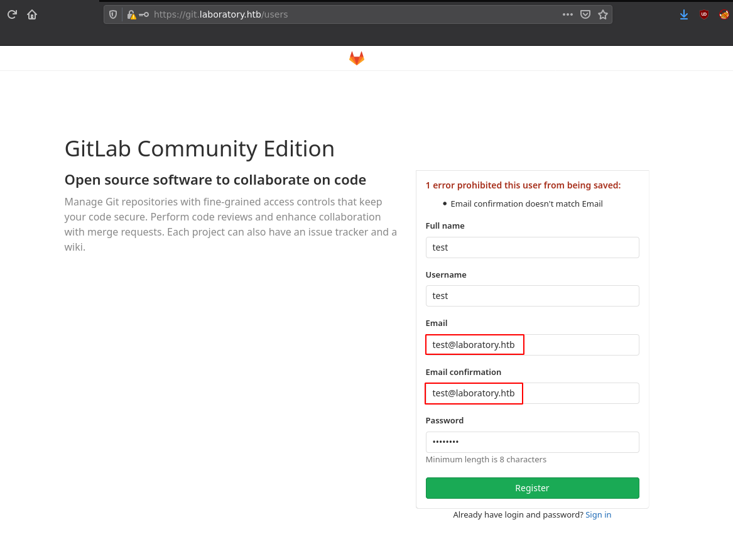Screen dimensions: 733x549
Task: Click the padlock security warning icon
Action: (x=131, y=14)
